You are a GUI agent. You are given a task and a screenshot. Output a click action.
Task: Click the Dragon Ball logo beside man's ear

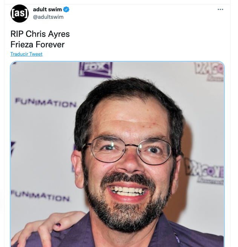click(204, 171)
